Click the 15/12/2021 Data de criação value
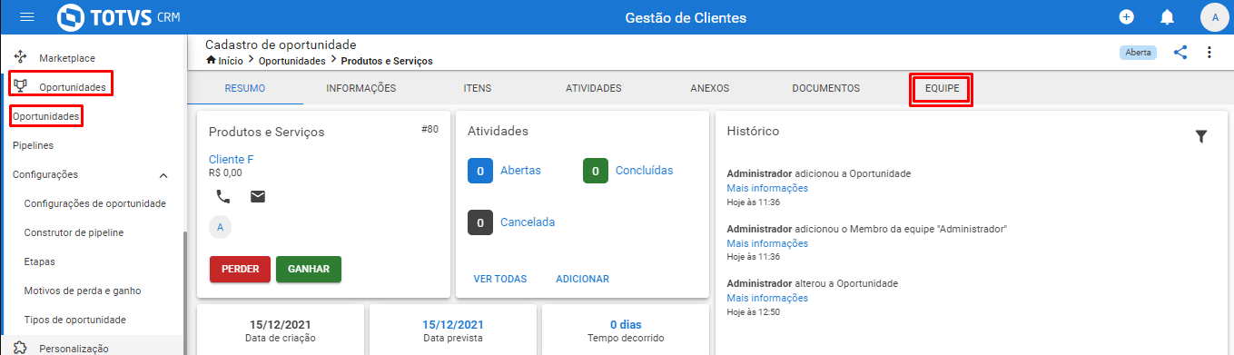 tap(281, 324)
